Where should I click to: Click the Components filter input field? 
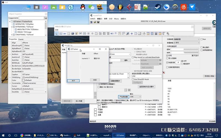click(x=31, y=18)
